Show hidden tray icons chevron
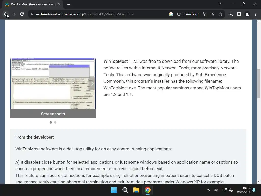 click(208, 190)
